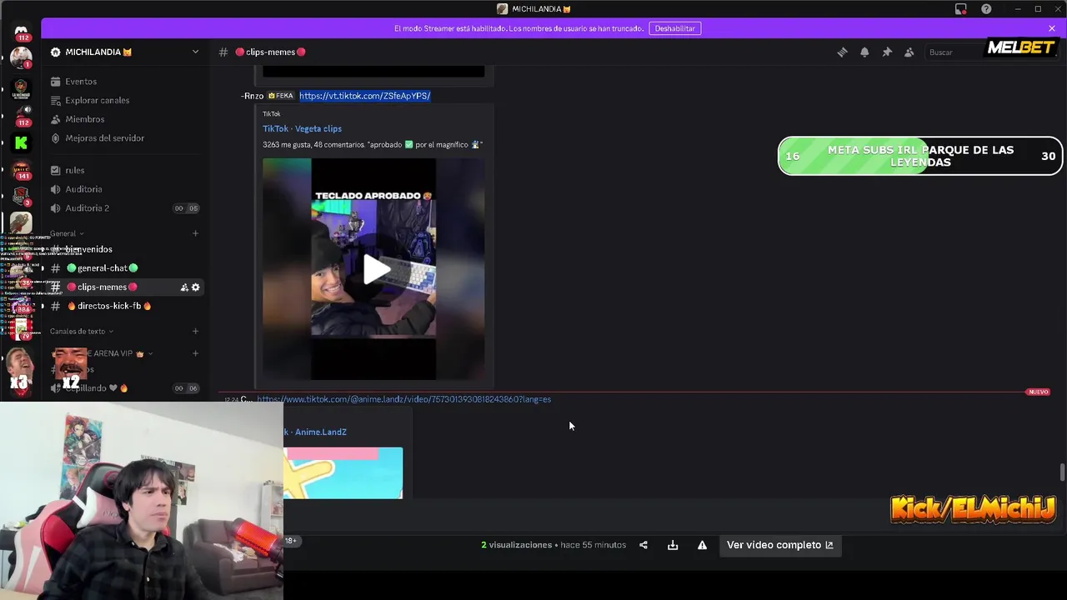This screenshot has width=1067, height=600.
Task: Expand the MICHILANDIA server menu chevron
Action: coord(195,52)
